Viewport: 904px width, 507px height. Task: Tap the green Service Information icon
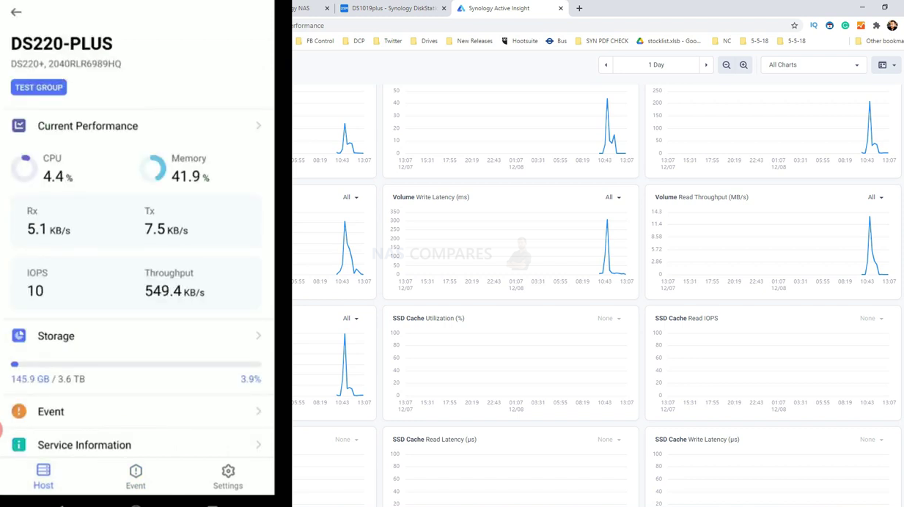[x=19, y=445]
